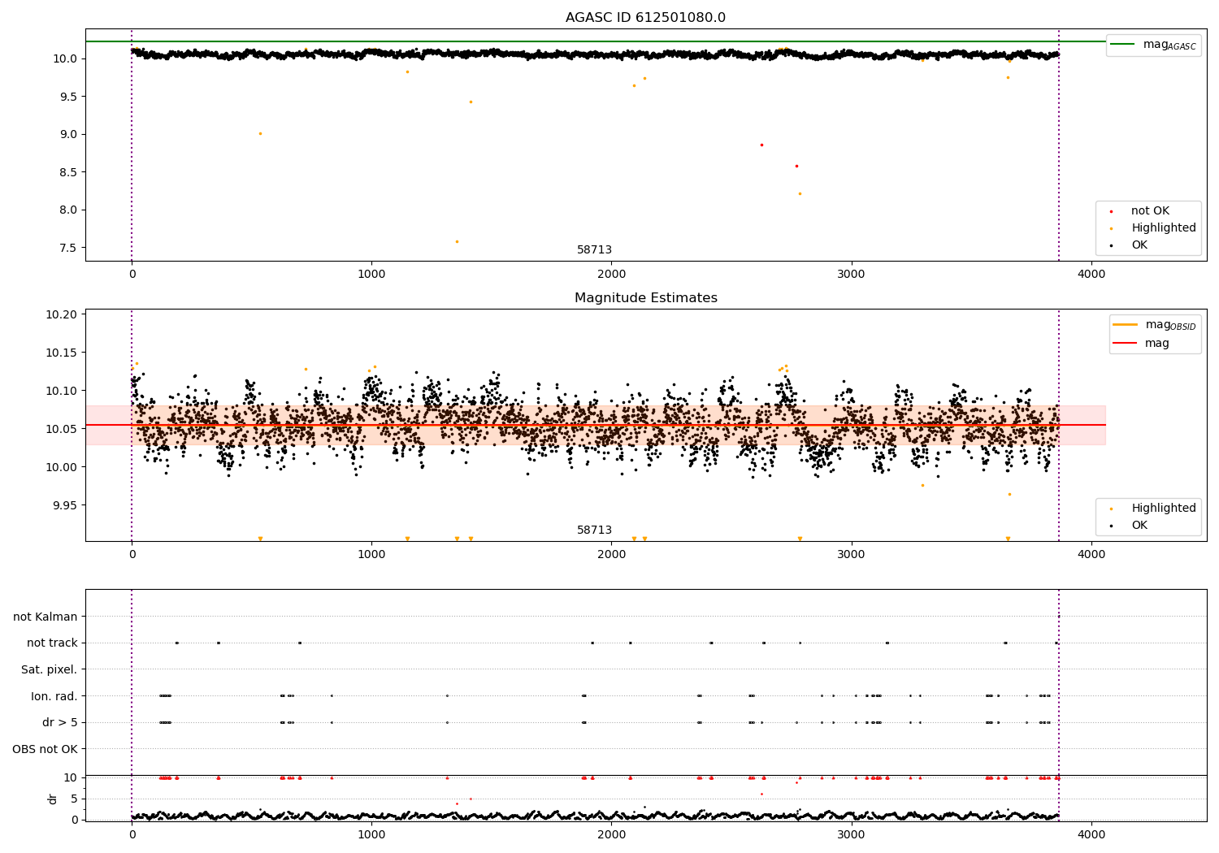Click the '7.5' y-tick in the top plot
The image size is (1219, 853).
pyautogui.click(x=69, y=249)
